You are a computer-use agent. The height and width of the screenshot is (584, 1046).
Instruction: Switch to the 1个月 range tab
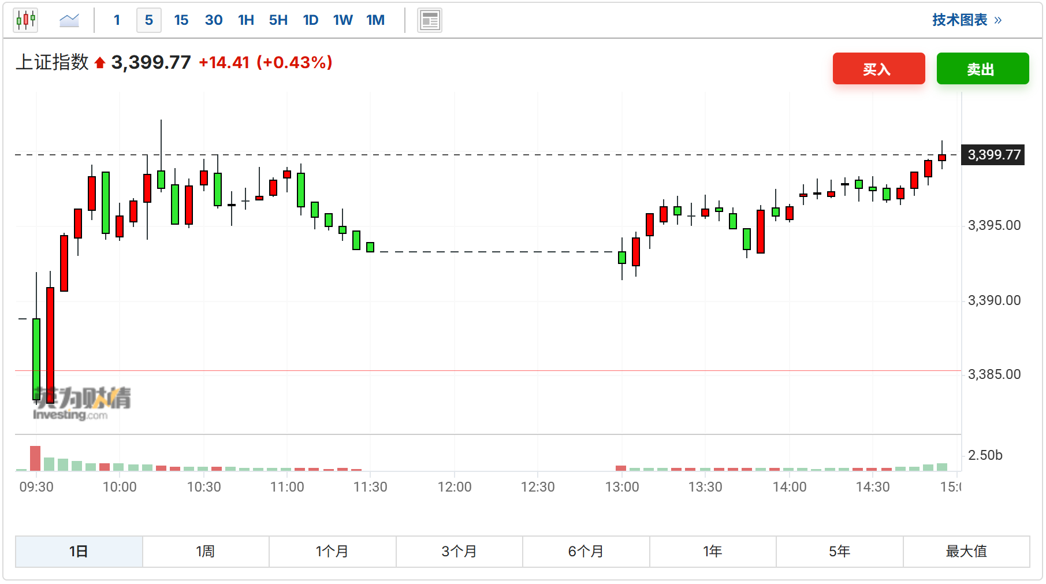tap(332, 552)
